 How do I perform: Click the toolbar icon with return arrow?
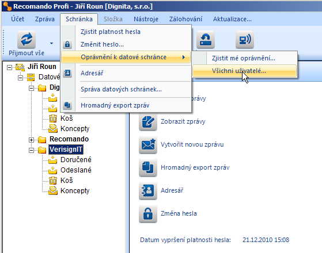[x=206, y=40]
